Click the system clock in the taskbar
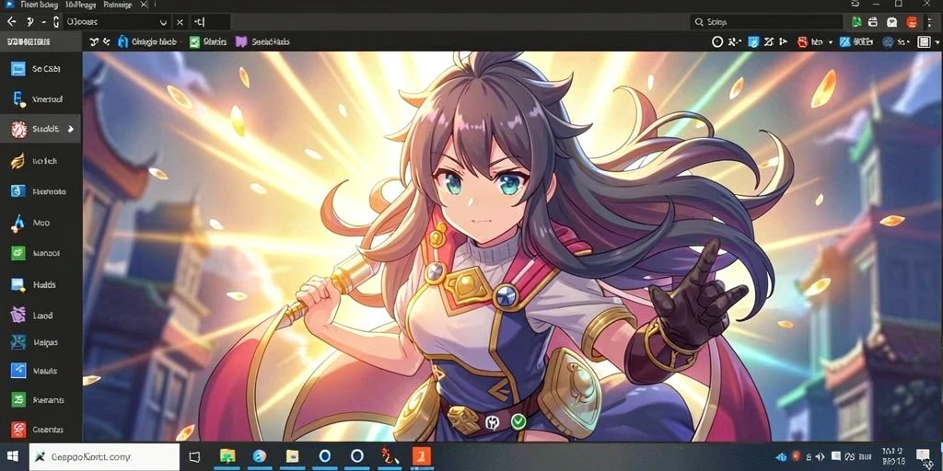The width and height of the screenshot is (943, 471). coord(892,456)
